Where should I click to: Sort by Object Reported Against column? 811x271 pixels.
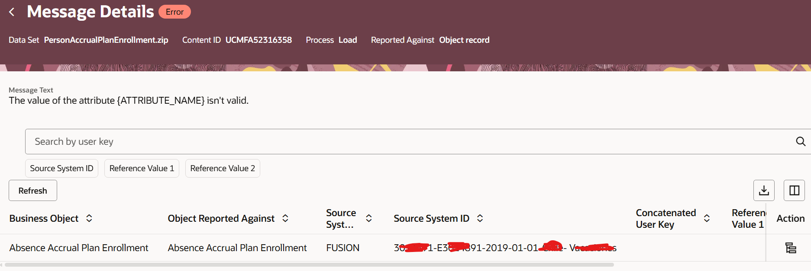pyautogui.click(x=285, y=218)
